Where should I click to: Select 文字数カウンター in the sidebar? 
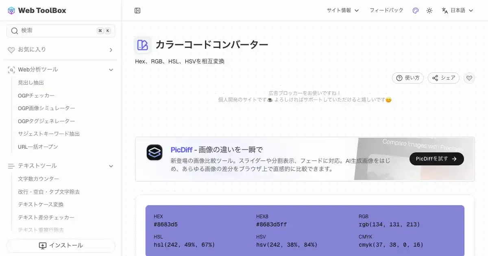point(39,179)
